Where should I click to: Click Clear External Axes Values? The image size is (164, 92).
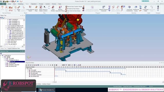(x=73, y=11)
